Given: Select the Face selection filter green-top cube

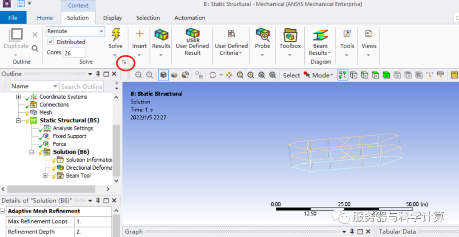Looking at the screenshot, I should pos(376,75).
